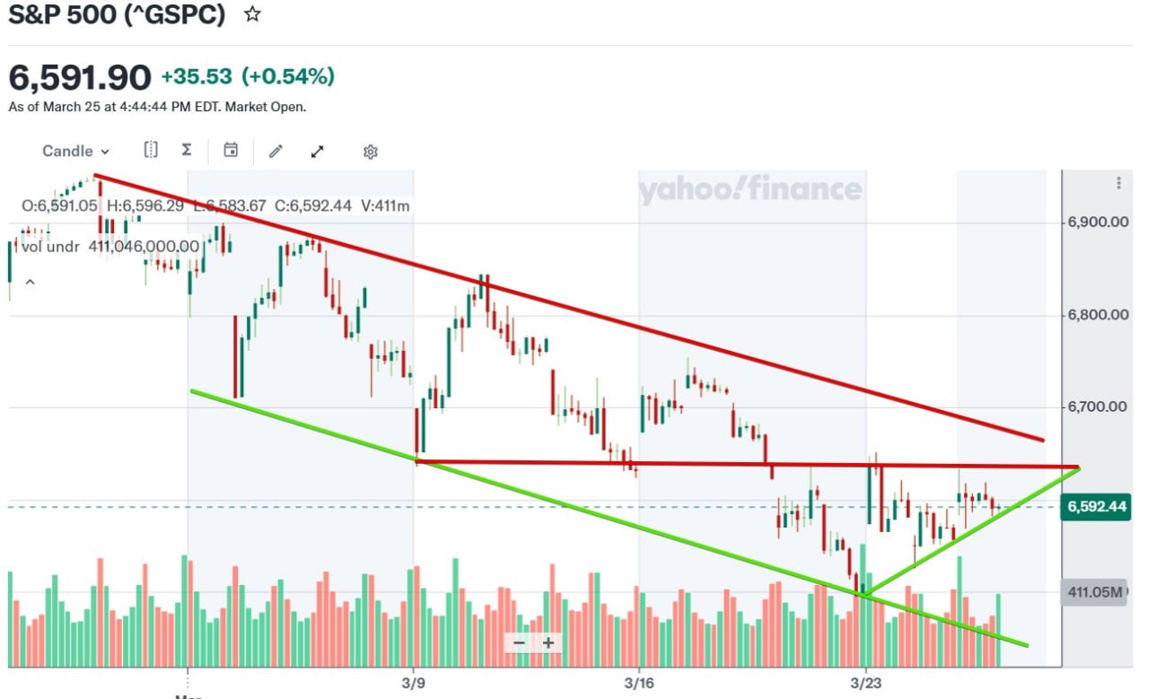
Task: Click the S&P 500 (^GSPC) title
Action: click(x=117, y=15)
